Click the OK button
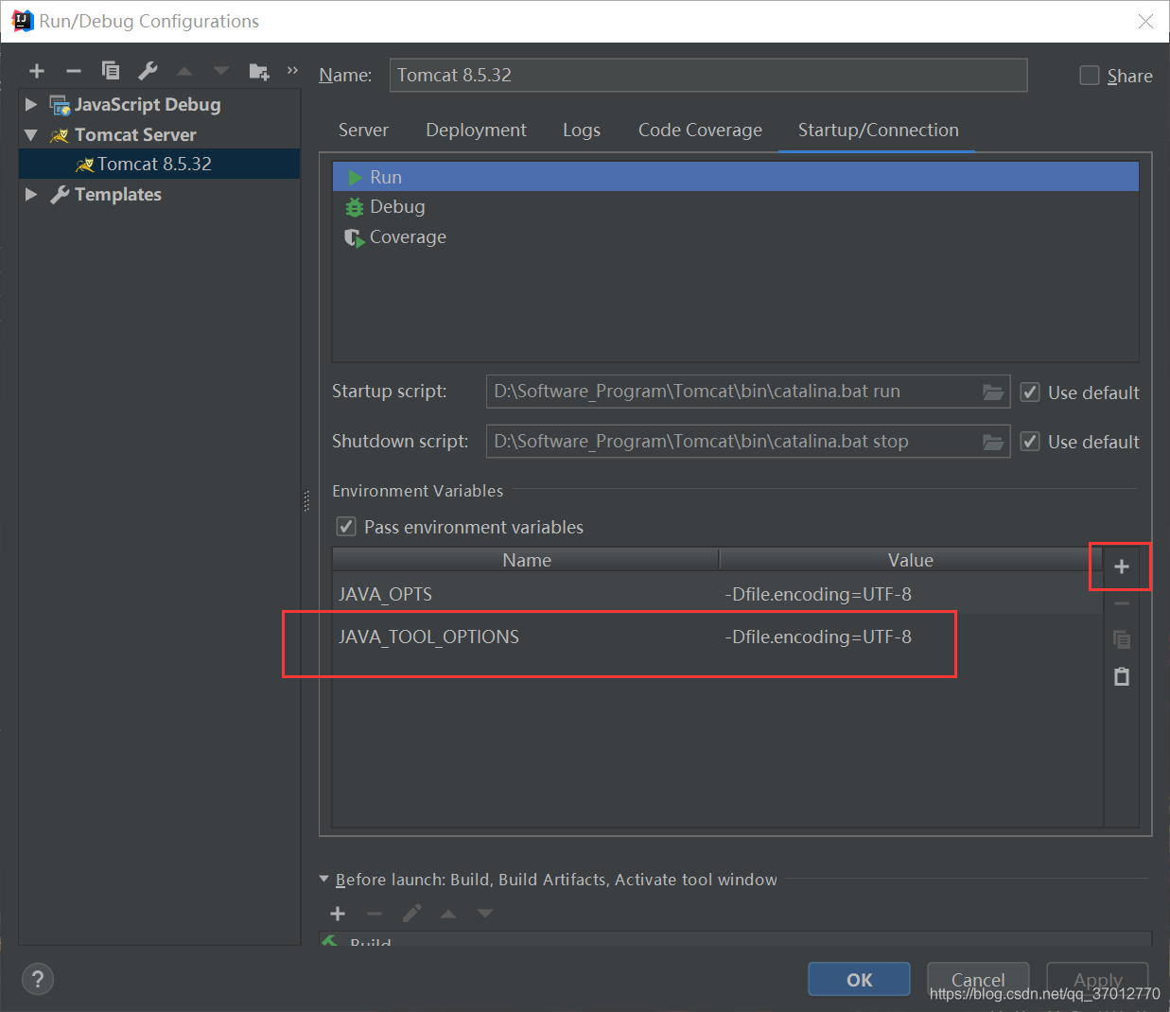This screenshot has width=1170, height=1012. pos(859,980)
